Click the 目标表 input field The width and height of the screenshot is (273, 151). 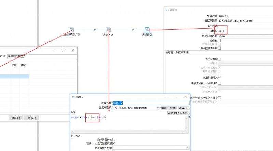(245, 31)
